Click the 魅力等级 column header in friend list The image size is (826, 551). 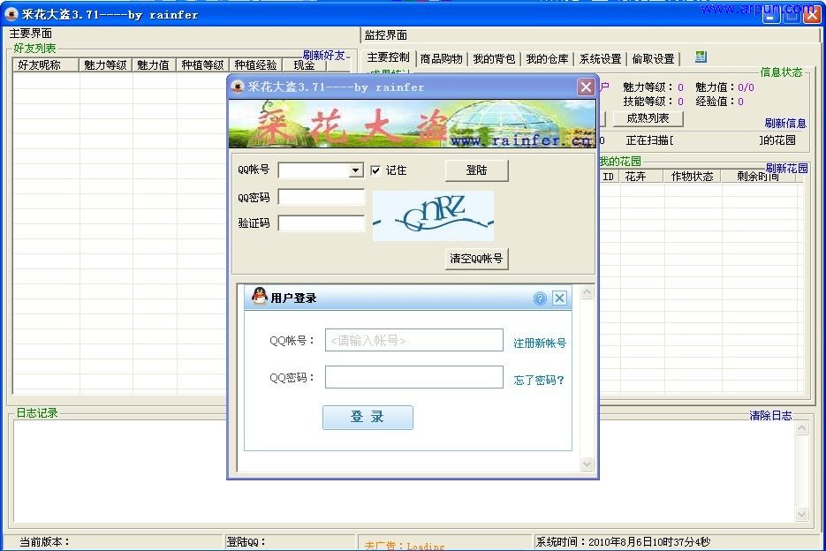(x=105, y=64)
